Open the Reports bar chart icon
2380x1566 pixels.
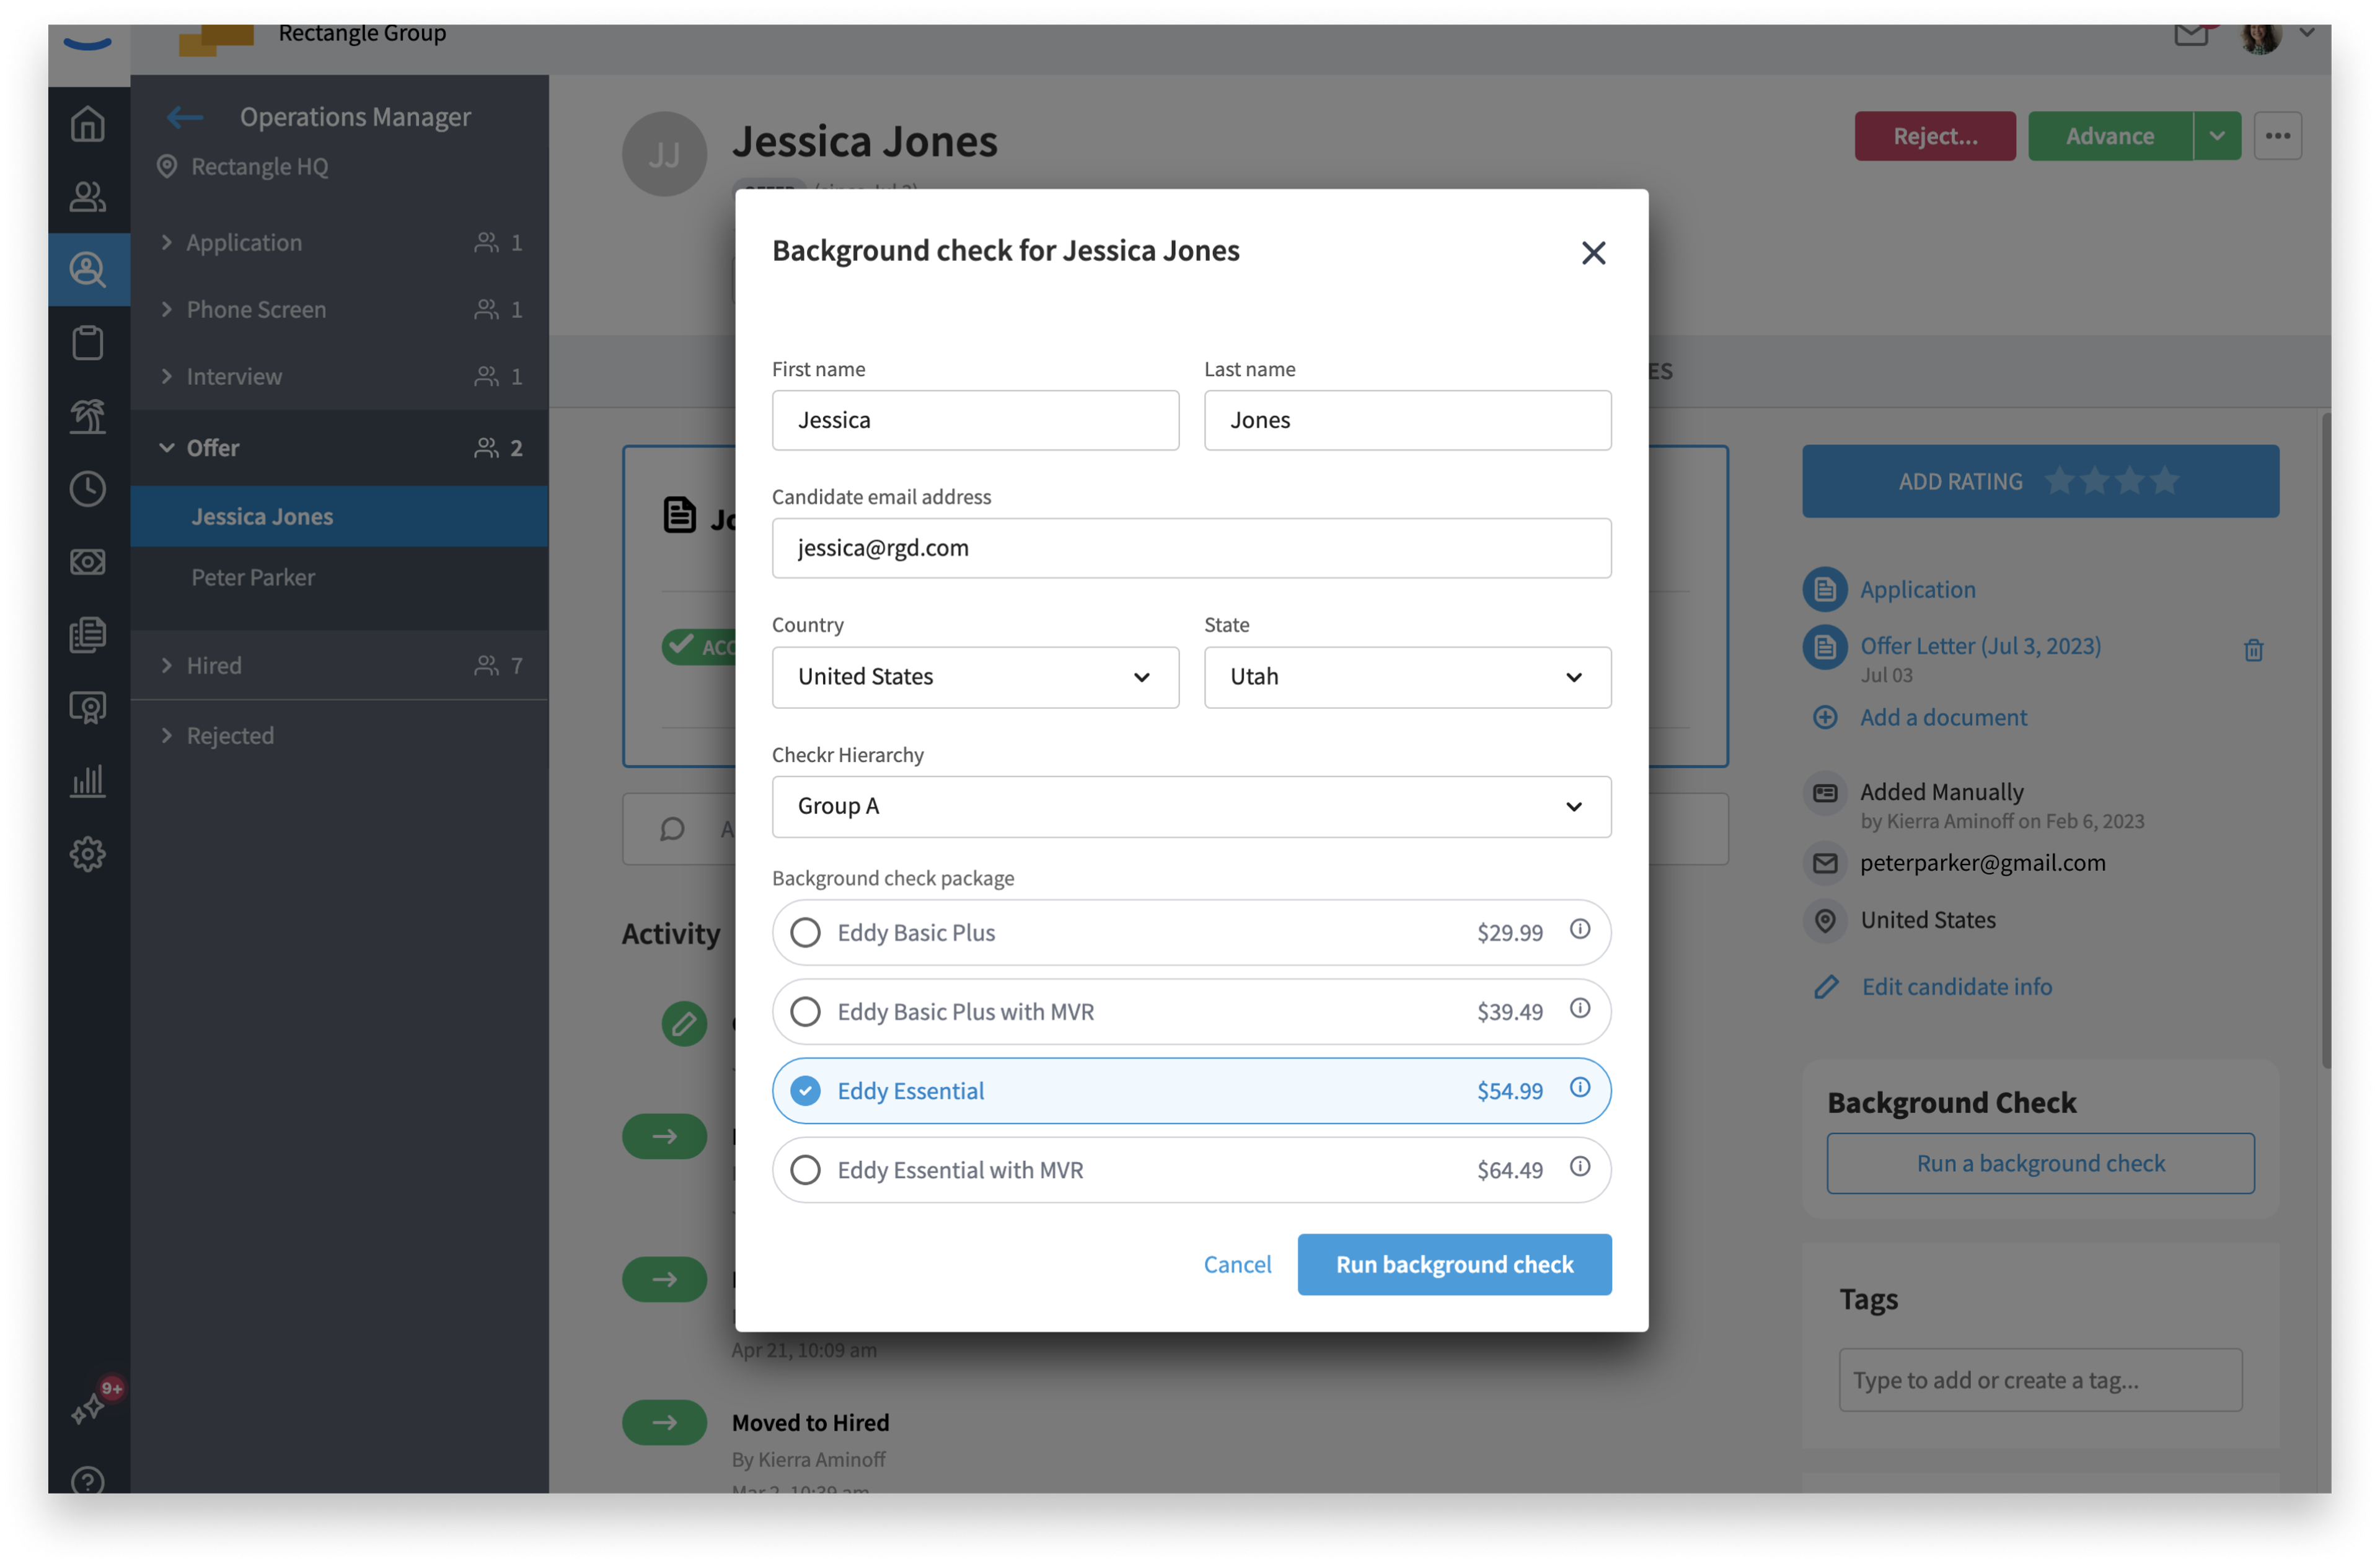[x=88, y=780]
